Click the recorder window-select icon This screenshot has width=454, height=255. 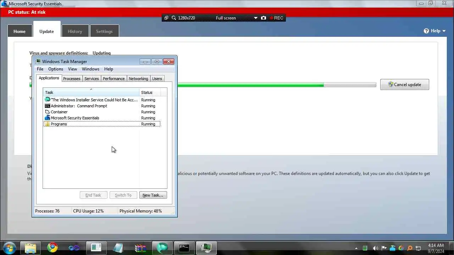click(167, 18)
